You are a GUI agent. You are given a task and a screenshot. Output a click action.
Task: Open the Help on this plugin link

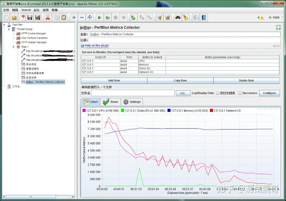point(96,45)
